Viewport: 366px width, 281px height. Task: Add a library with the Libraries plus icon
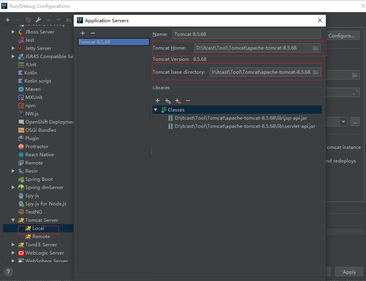point(158,101)
